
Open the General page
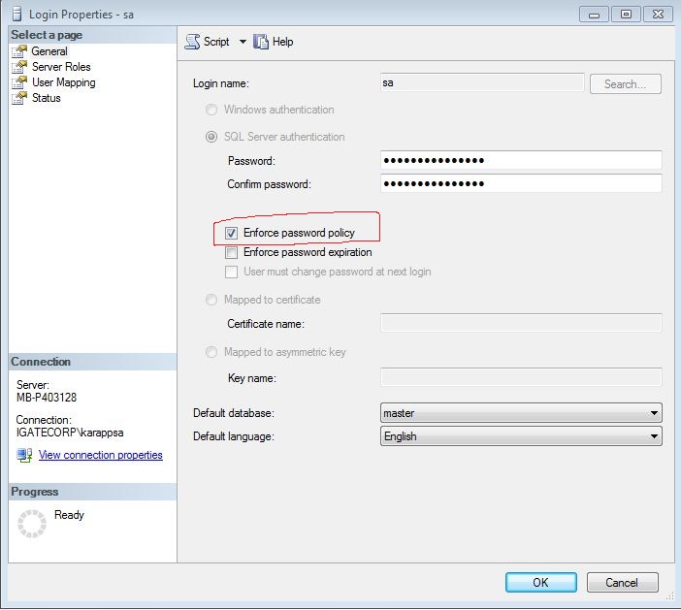pos(49,51)
